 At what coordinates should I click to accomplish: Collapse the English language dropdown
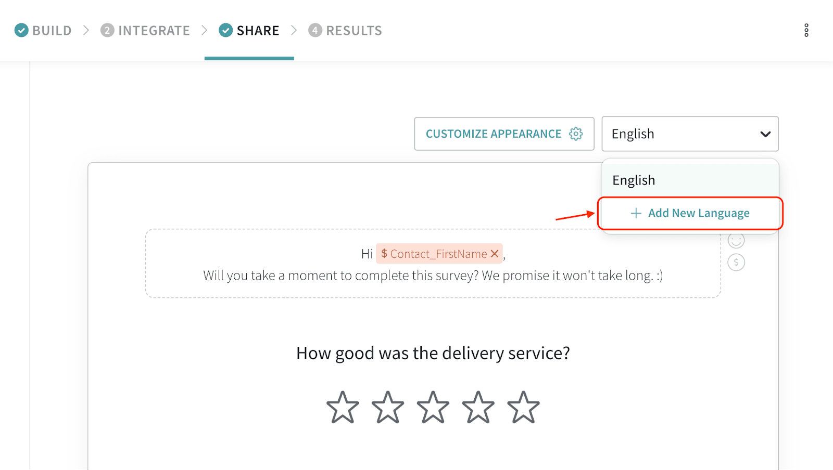point(765,134)
